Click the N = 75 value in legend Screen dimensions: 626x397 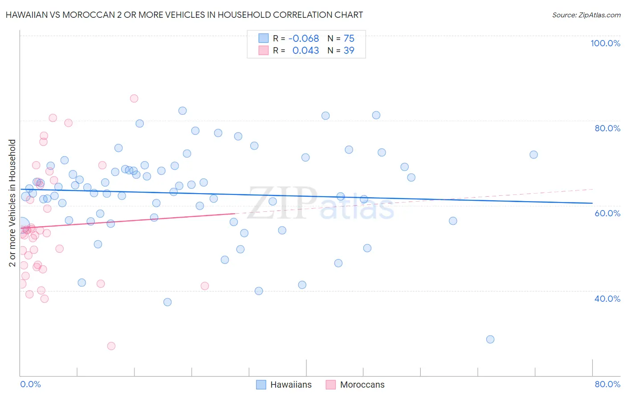point(341,38)
